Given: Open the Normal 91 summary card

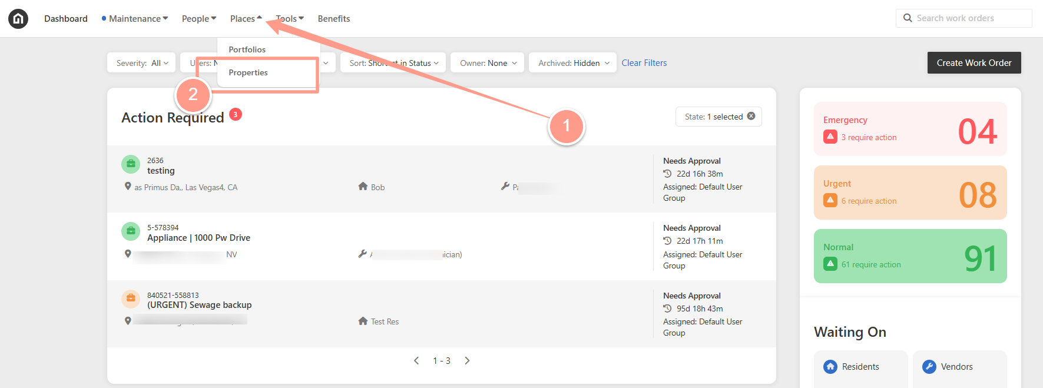Looking at the screenshot, I should pyautogui.click(x=910, y=256).
